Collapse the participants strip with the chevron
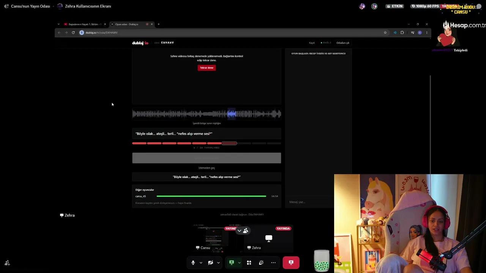 (x=239, y=231)
